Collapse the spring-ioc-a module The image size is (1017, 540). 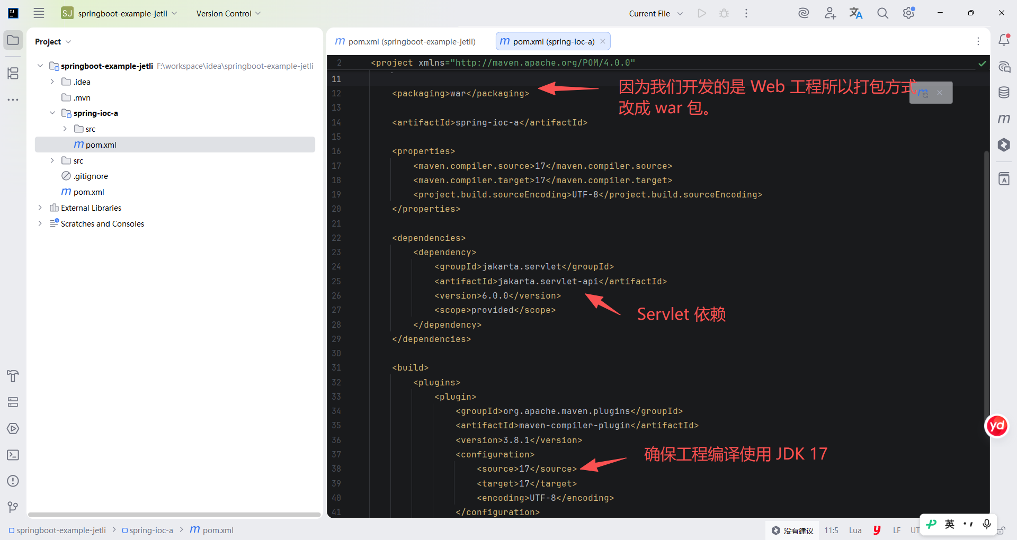[52, 113]
